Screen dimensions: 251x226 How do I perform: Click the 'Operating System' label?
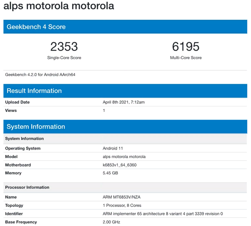click(23, 148)
